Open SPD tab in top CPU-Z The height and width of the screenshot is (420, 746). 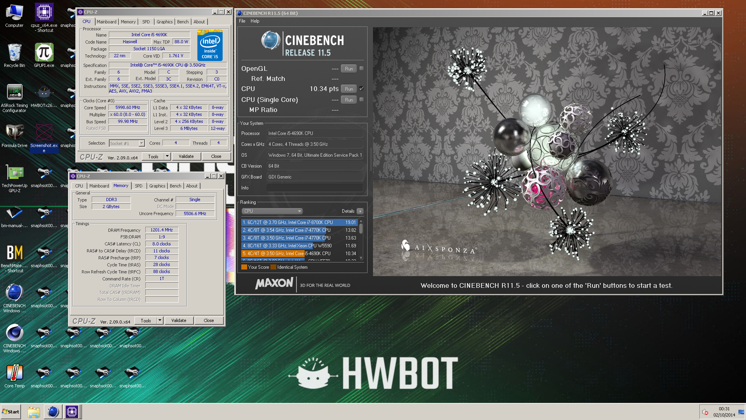146,22
